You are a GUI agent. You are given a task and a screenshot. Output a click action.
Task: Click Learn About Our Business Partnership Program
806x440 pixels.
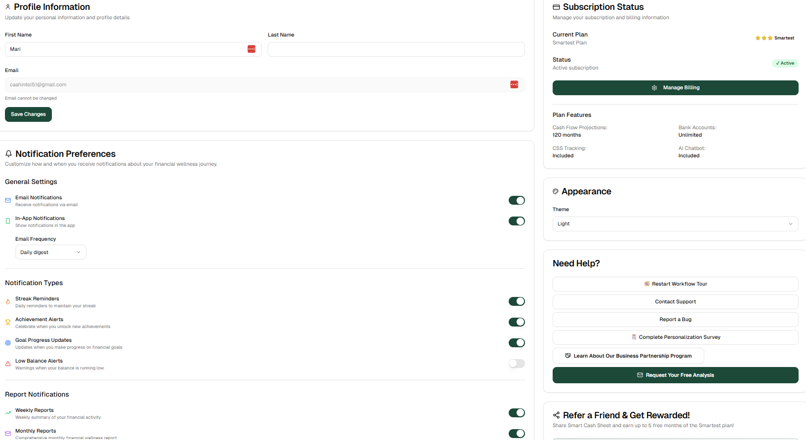[628, 356]
